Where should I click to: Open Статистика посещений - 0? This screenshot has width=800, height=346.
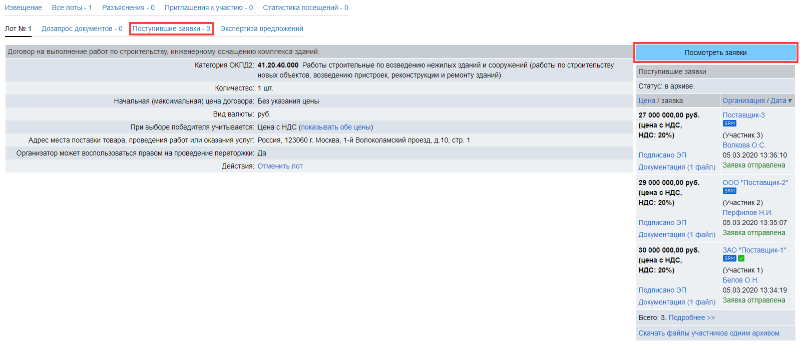(305, 7)
